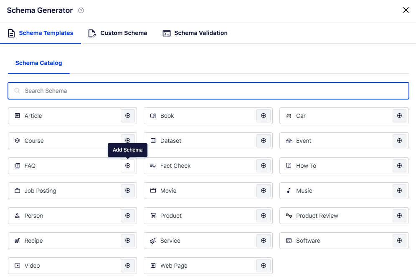Screen dimensions: 416x279
Task: Choose the Job Posting schema template
Action: (x=63, y=191)
